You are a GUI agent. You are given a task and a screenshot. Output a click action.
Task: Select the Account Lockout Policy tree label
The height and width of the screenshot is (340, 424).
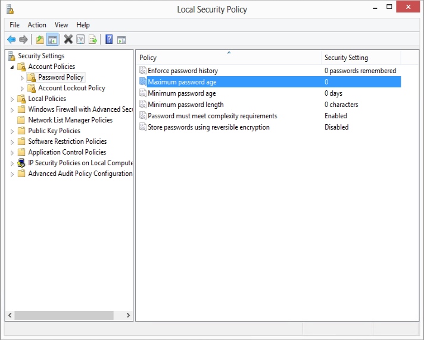pos(71,88)
